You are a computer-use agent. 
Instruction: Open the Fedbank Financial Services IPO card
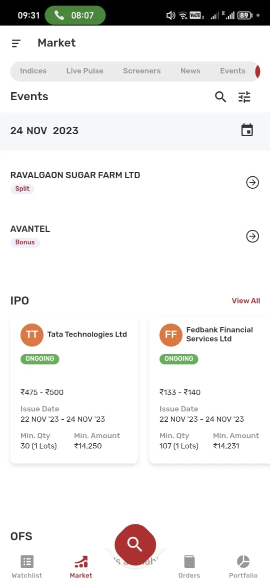click(209, 390)
